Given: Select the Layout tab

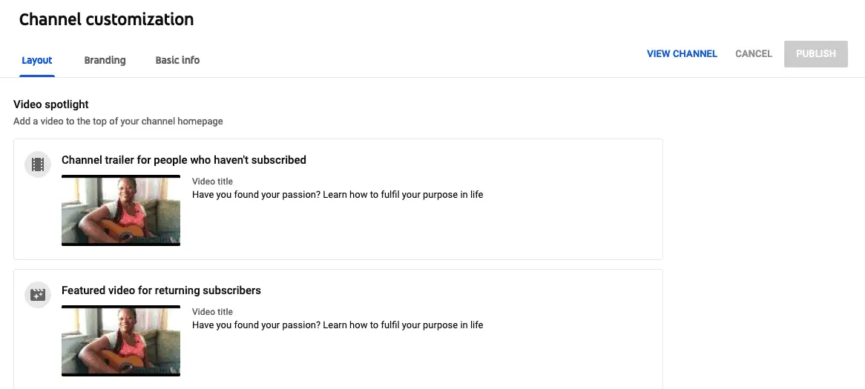Looking at the screenshot, I should (37, 60).
